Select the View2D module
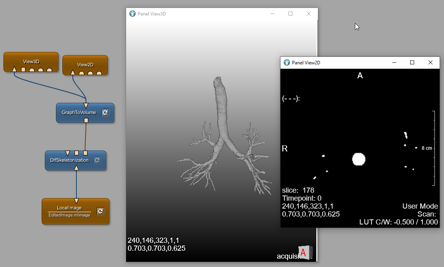This screenshot has height=267, width=444. click(x=85, y=64)
